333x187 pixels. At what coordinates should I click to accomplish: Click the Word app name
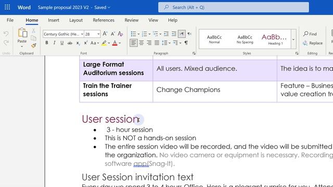pyautogui.click(x=24, y=7)
